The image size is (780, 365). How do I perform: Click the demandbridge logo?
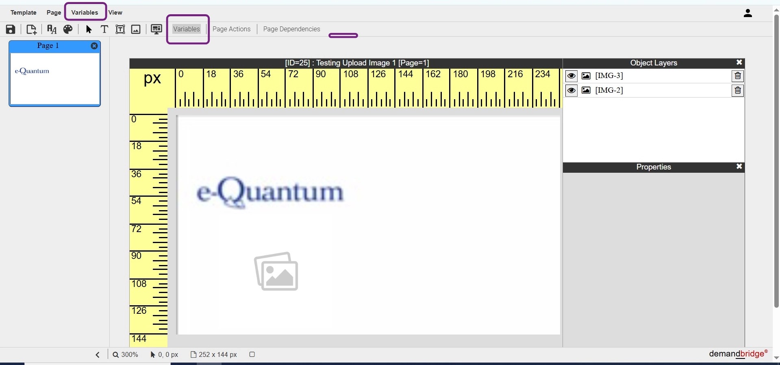point(738,354)
